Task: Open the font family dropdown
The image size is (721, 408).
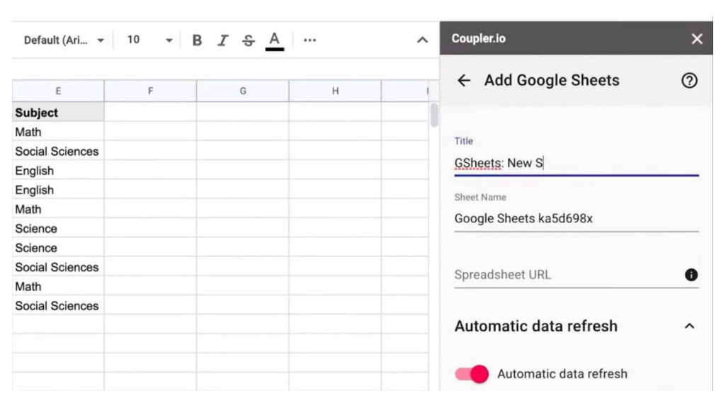Action: tap(64, 40)
